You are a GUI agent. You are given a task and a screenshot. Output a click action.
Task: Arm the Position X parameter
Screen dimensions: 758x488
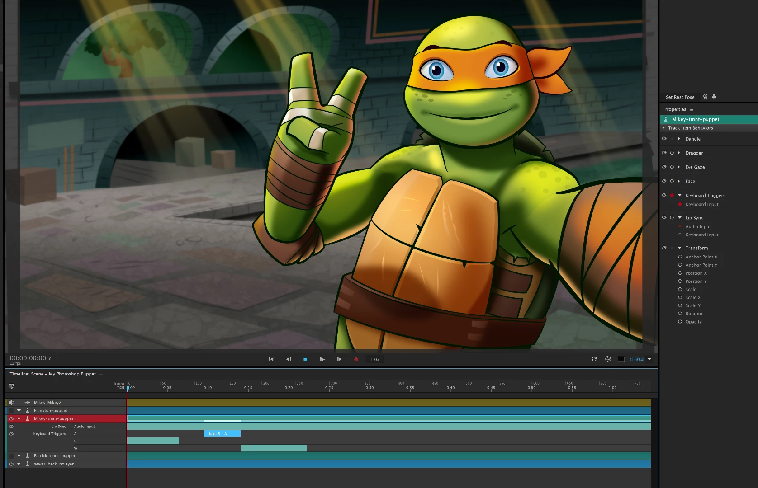point(680,273)
